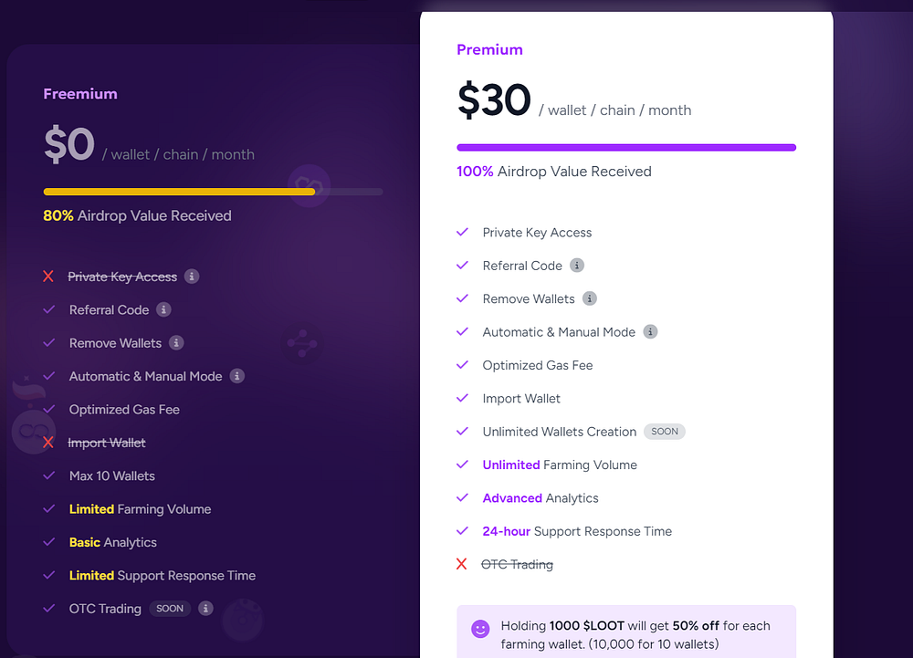Show info for Premium Automatic & Manual Mode

point(650,331)
